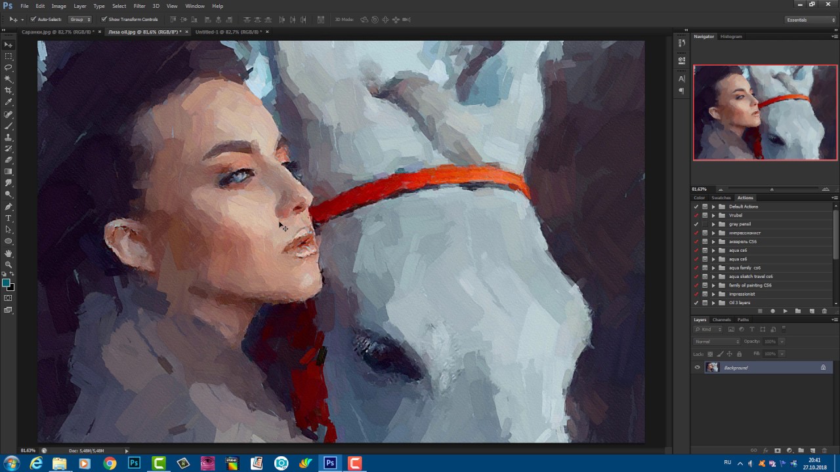
Task: Select the Zoom tool
Action: pos(9,265)
